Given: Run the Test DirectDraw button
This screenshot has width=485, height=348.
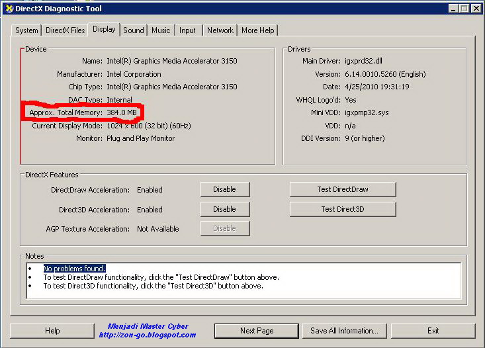Looking at the screenshot, I should [343, 189].
